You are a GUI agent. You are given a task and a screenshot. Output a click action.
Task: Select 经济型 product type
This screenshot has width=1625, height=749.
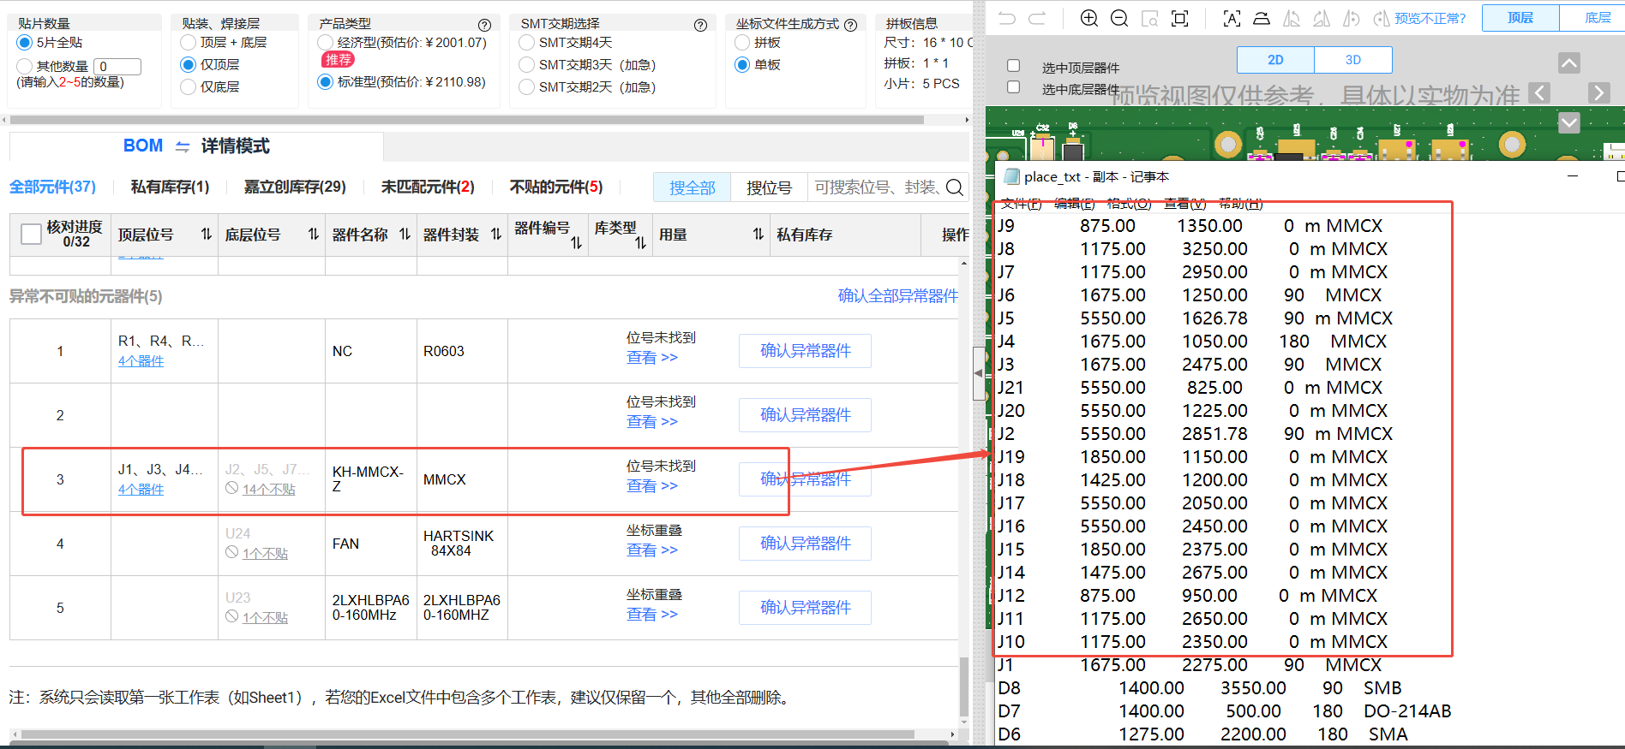(325, 42)
